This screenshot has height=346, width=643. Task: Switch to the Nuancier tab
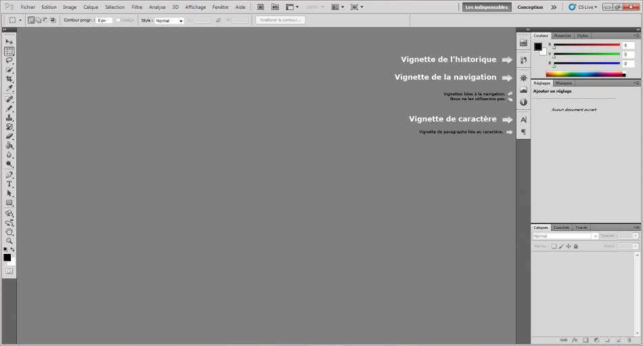pos(562,36)
